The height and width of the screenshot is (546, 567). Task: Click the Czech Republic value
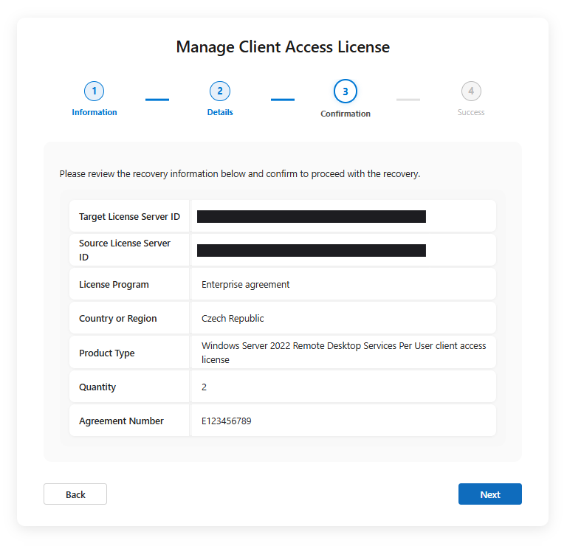233,318
